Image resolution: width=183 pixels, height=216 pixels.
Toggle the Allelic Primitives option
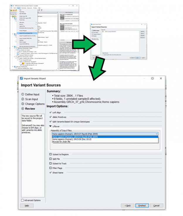click(50, 117)
